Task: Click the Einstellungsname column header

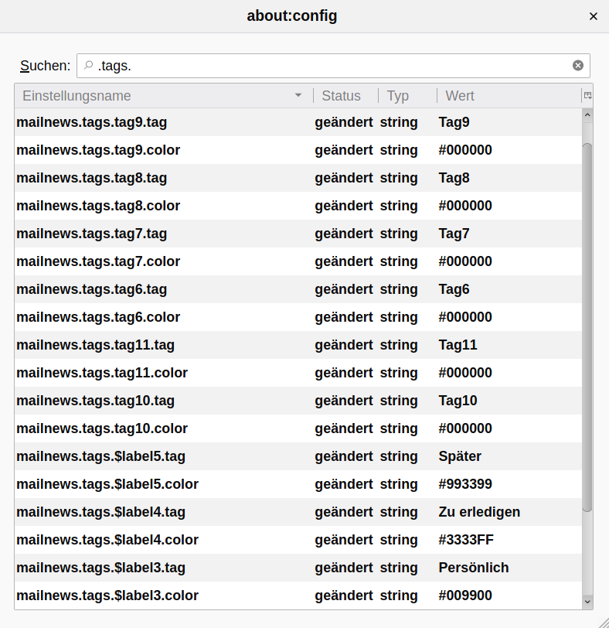Action: coord(77,96)
